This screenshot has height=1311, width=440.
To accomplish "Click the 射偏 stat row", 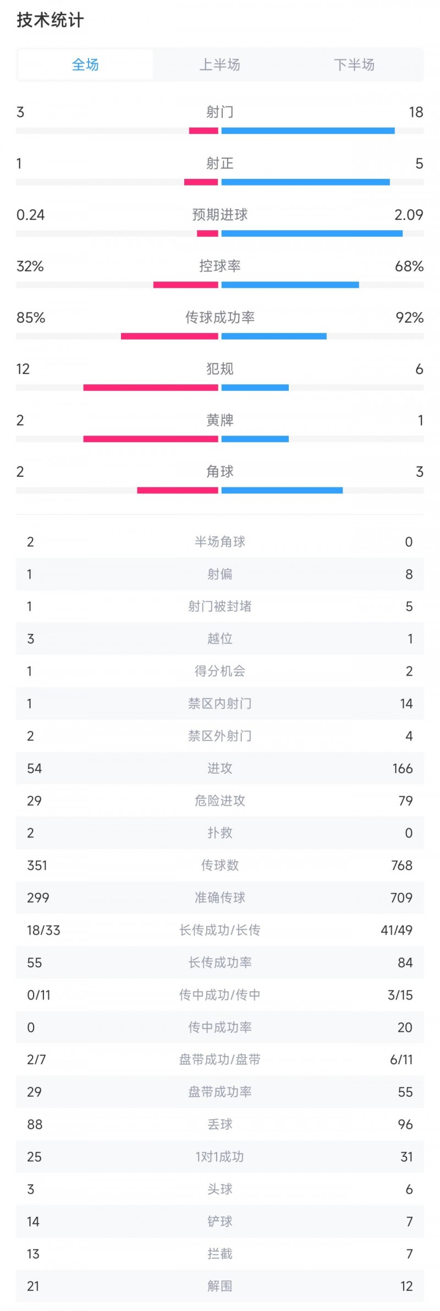I will [220, 574].
